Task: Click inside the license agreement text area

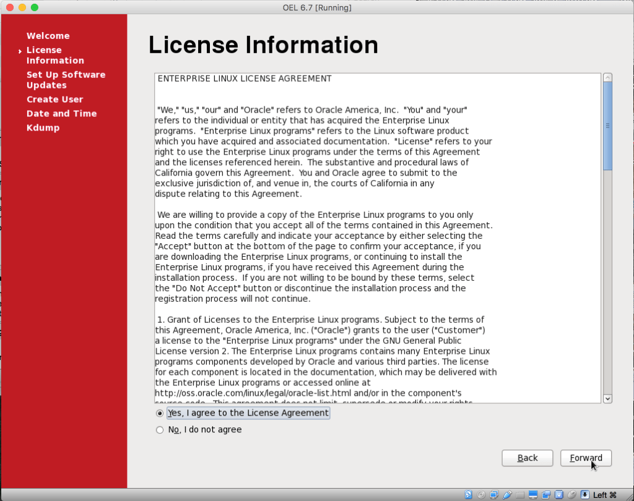Action: (x=378, y=238)
